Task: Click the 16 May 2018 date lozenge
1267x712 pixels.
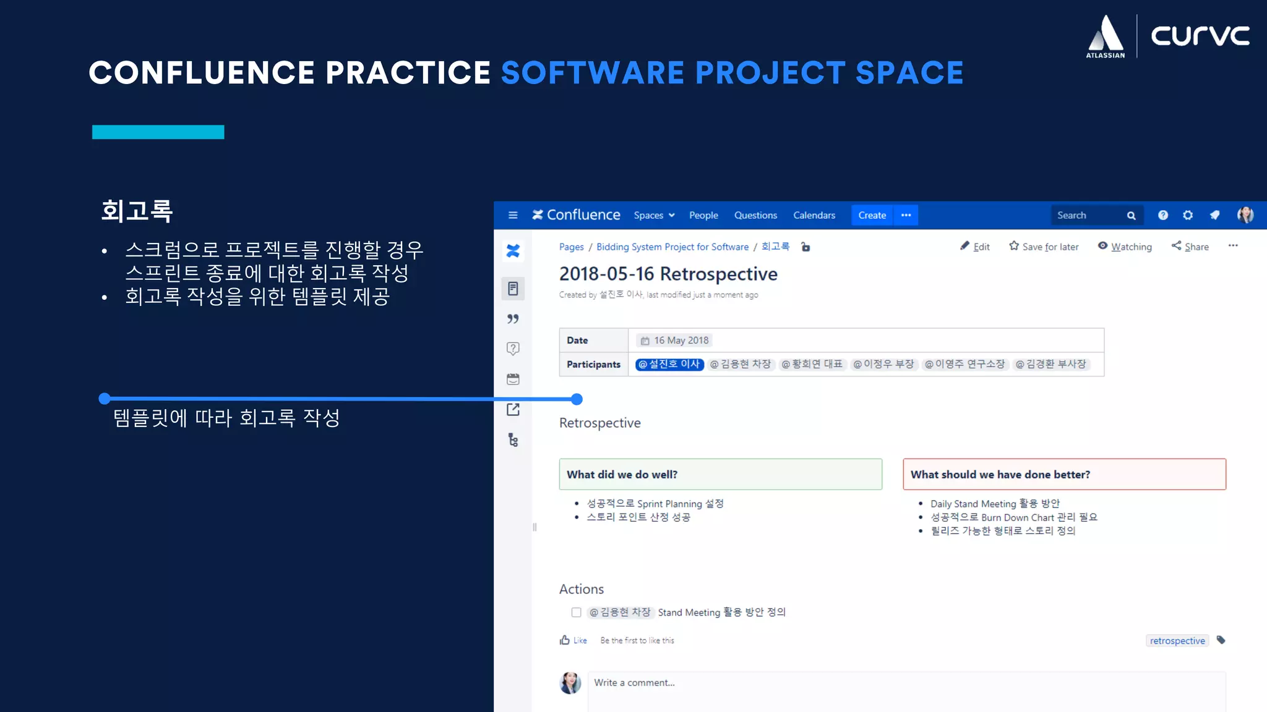Action: point(675,341)
